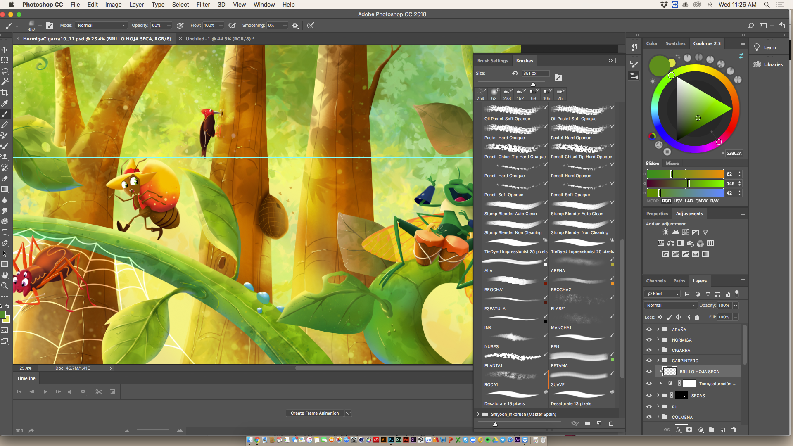This screenshot has height=446, width=793.
Task: Select the Type tool
Action: (5, 232)
